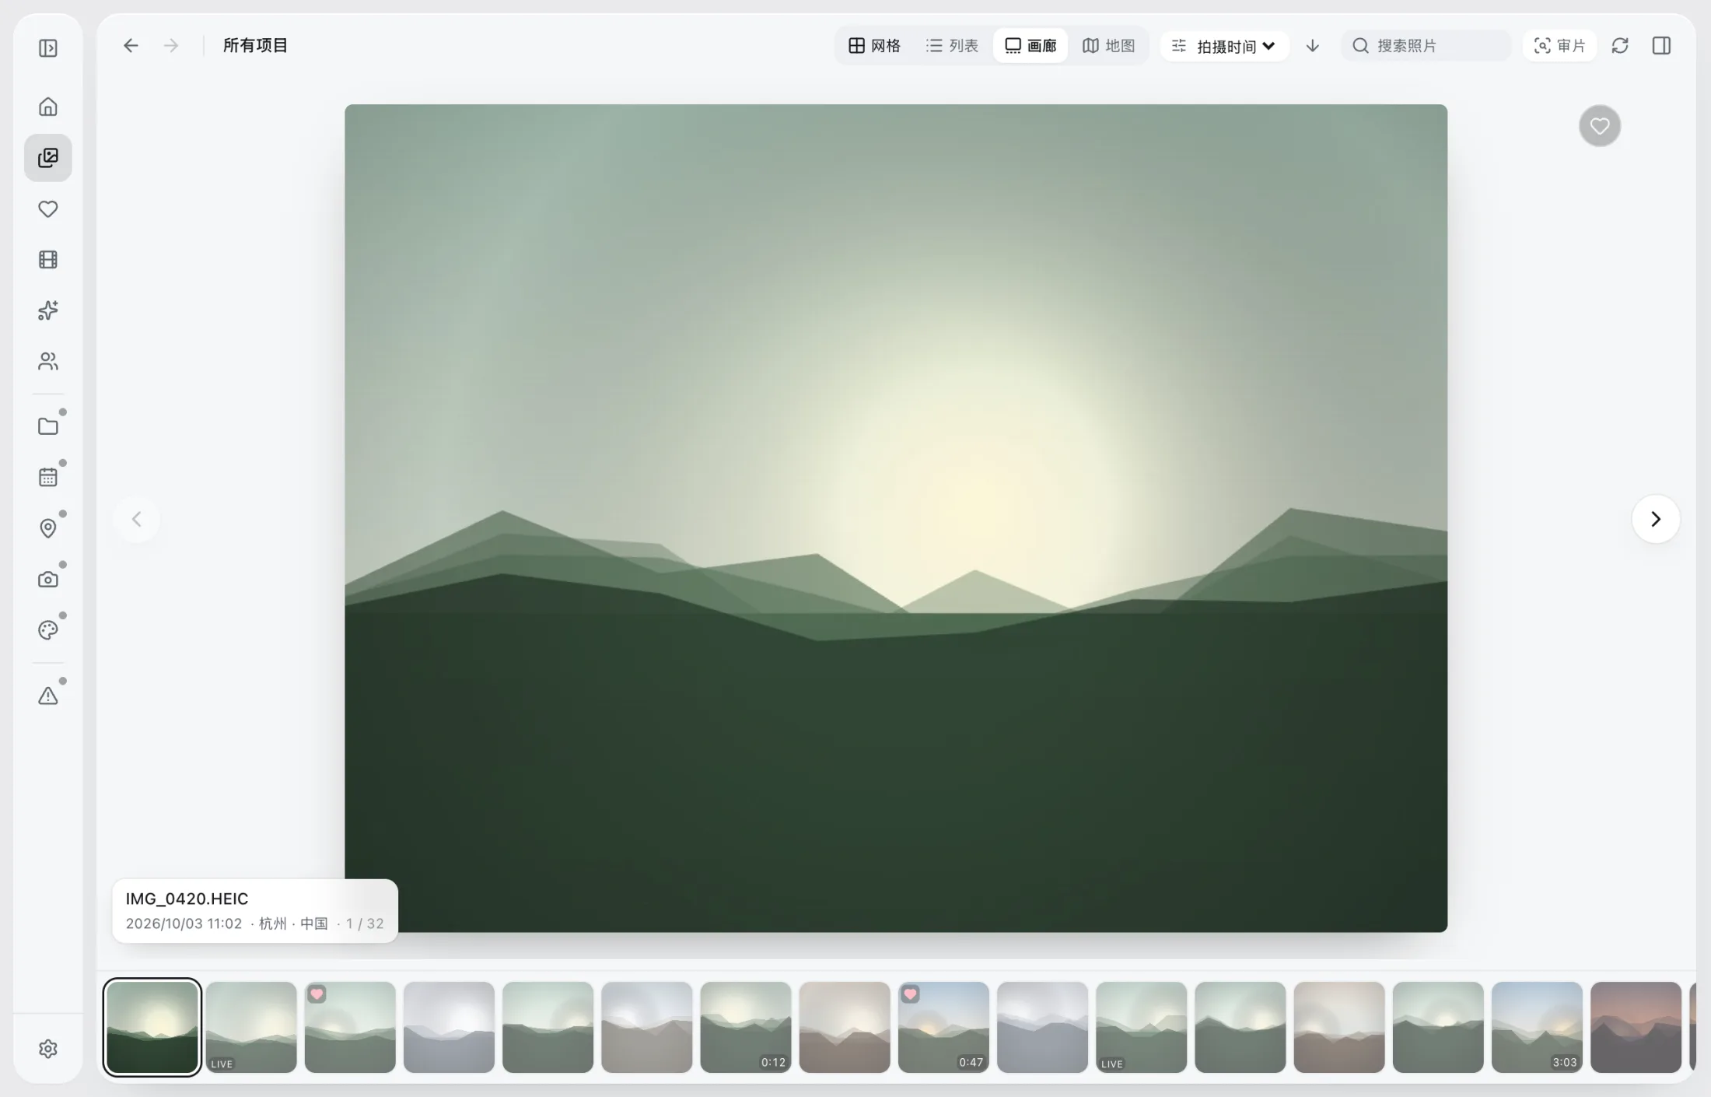The image size is (1711, 1097).
Task: Click the 审片 button
Action: pos(1559,46)
